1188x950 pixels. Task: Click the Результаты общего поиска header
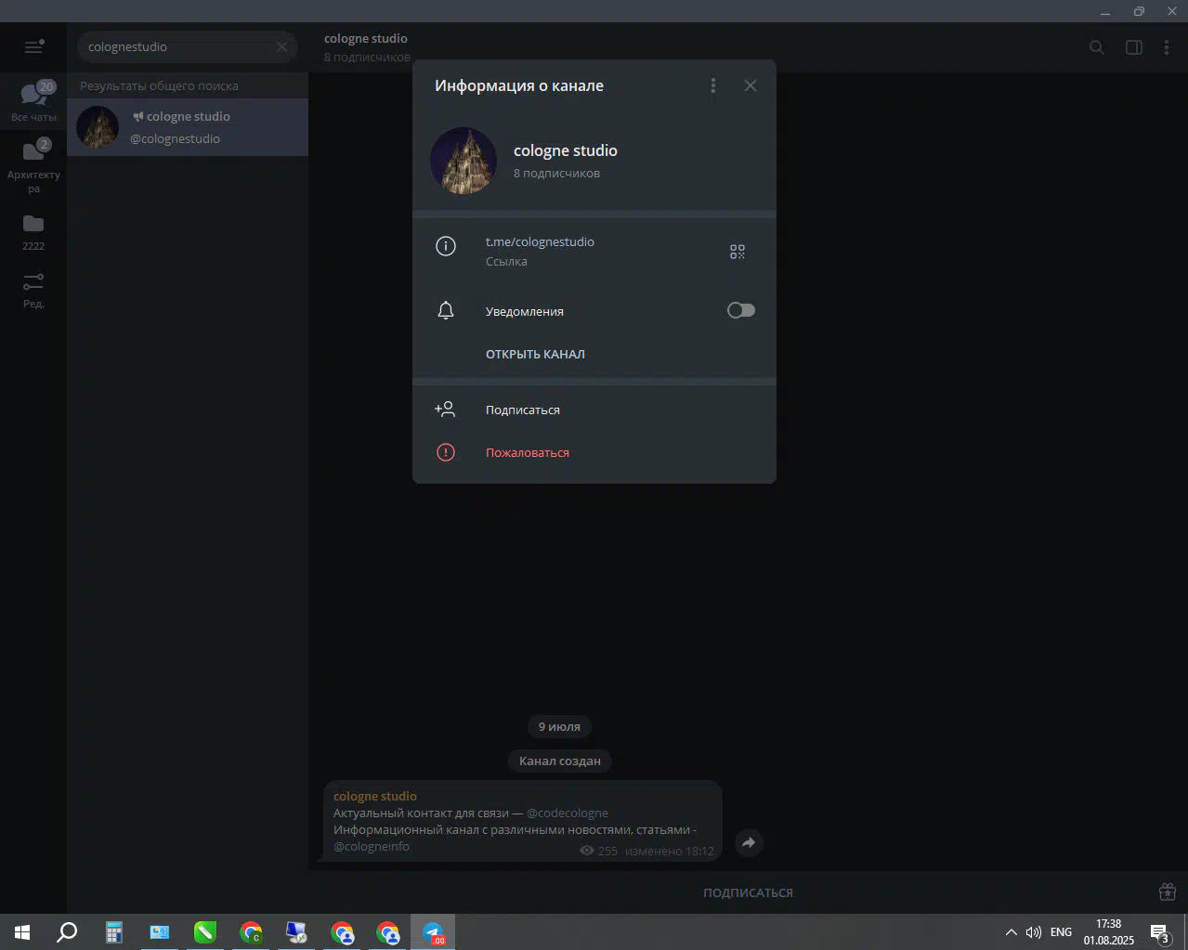[x=159, y=85]
